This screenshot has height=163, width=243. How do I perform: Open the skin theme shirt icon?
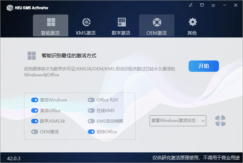pyautogui.click(x=202, y=5)
